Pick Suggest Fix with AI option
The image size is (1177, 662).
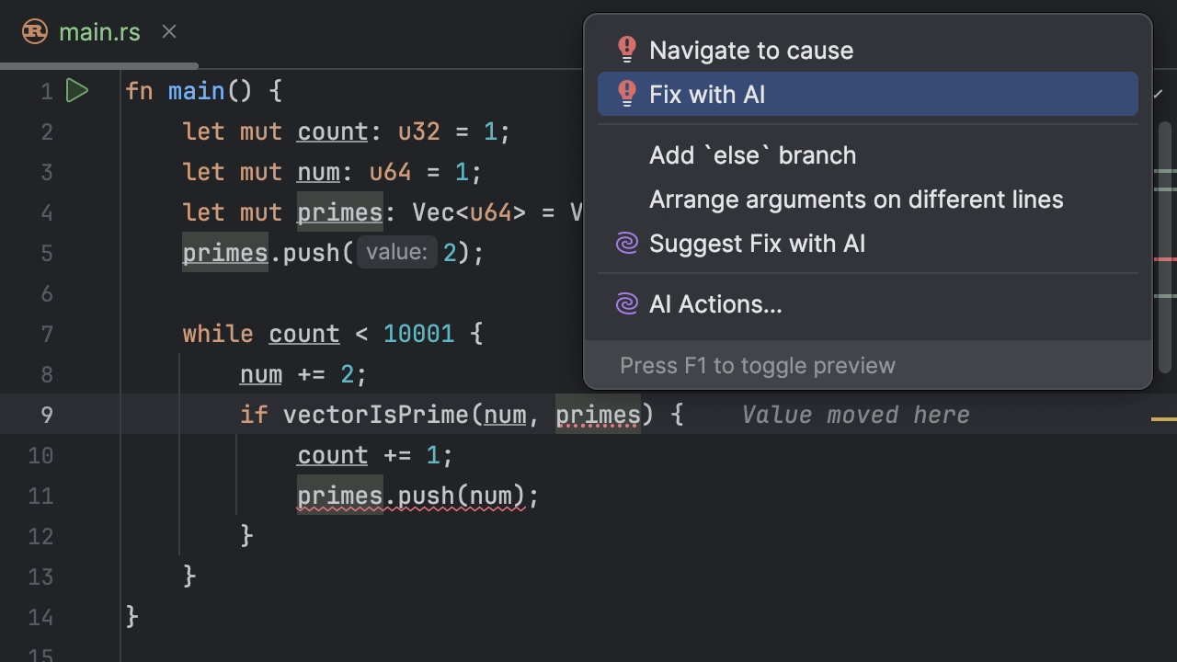757,244
